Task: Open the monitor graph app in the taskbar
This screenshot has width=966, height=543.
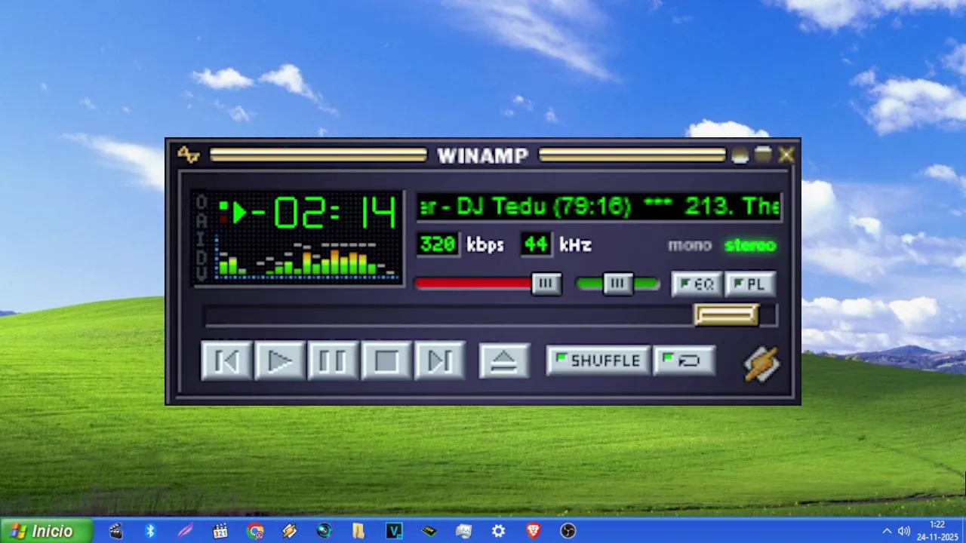Action: tap(463, 531)
